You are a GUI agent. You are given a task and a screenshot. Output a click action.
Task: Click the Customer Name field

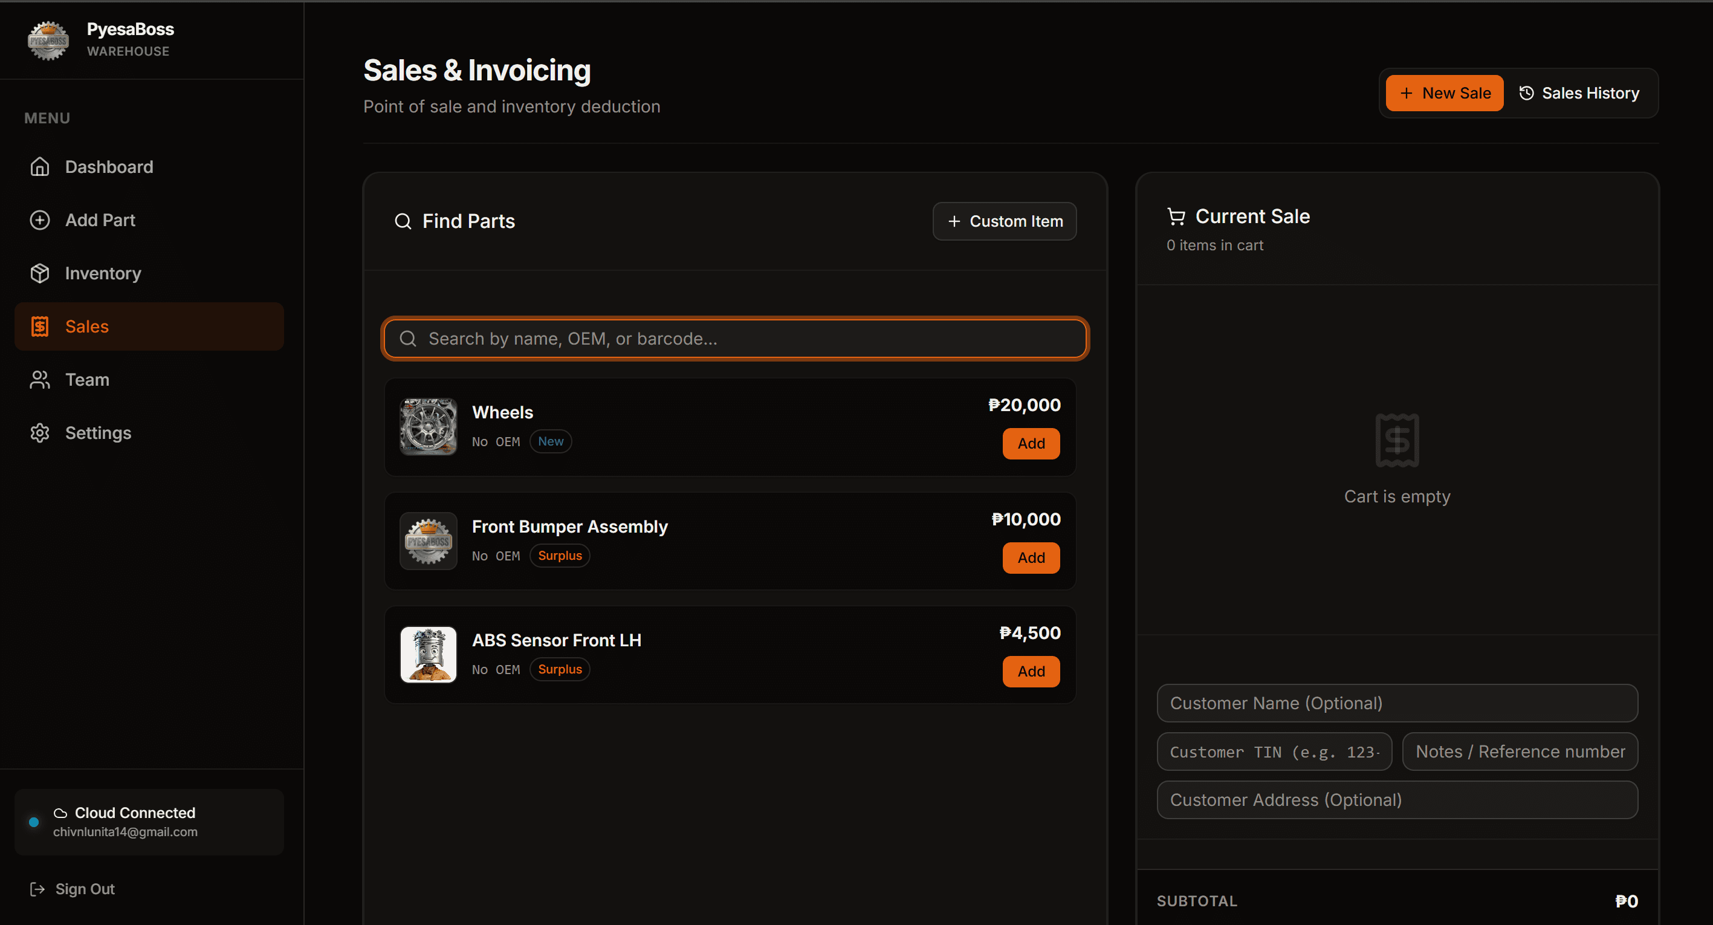pyautogui.click(x=1397, y=703)
